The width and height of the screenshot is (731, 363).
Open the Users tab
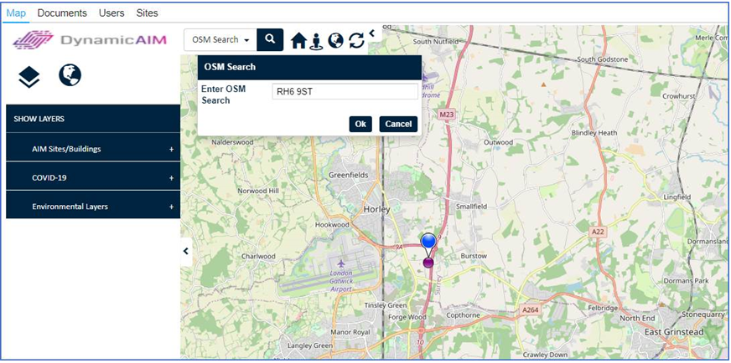pyautogui.click(x=111, y=13)
